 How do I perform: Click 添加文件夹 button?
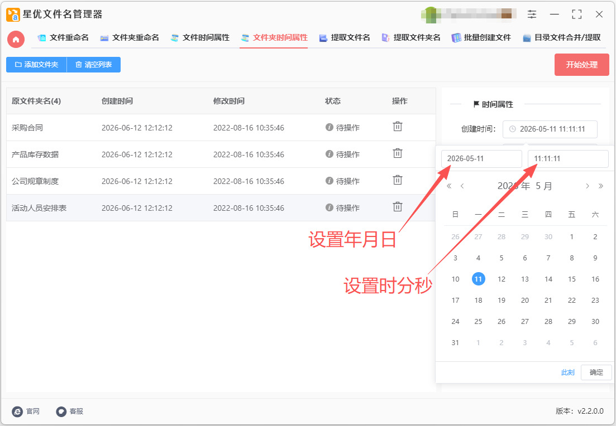[x=36, y=65]
